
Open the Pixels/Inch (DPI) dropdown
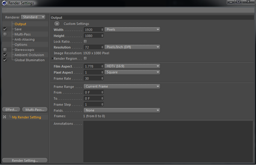(132, 47)
